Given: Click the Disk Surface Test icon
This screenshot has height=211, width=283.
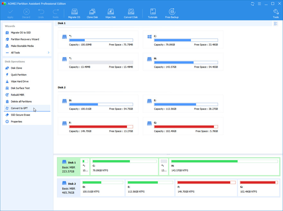Looking at the screenshot, I should click(7, 88).
